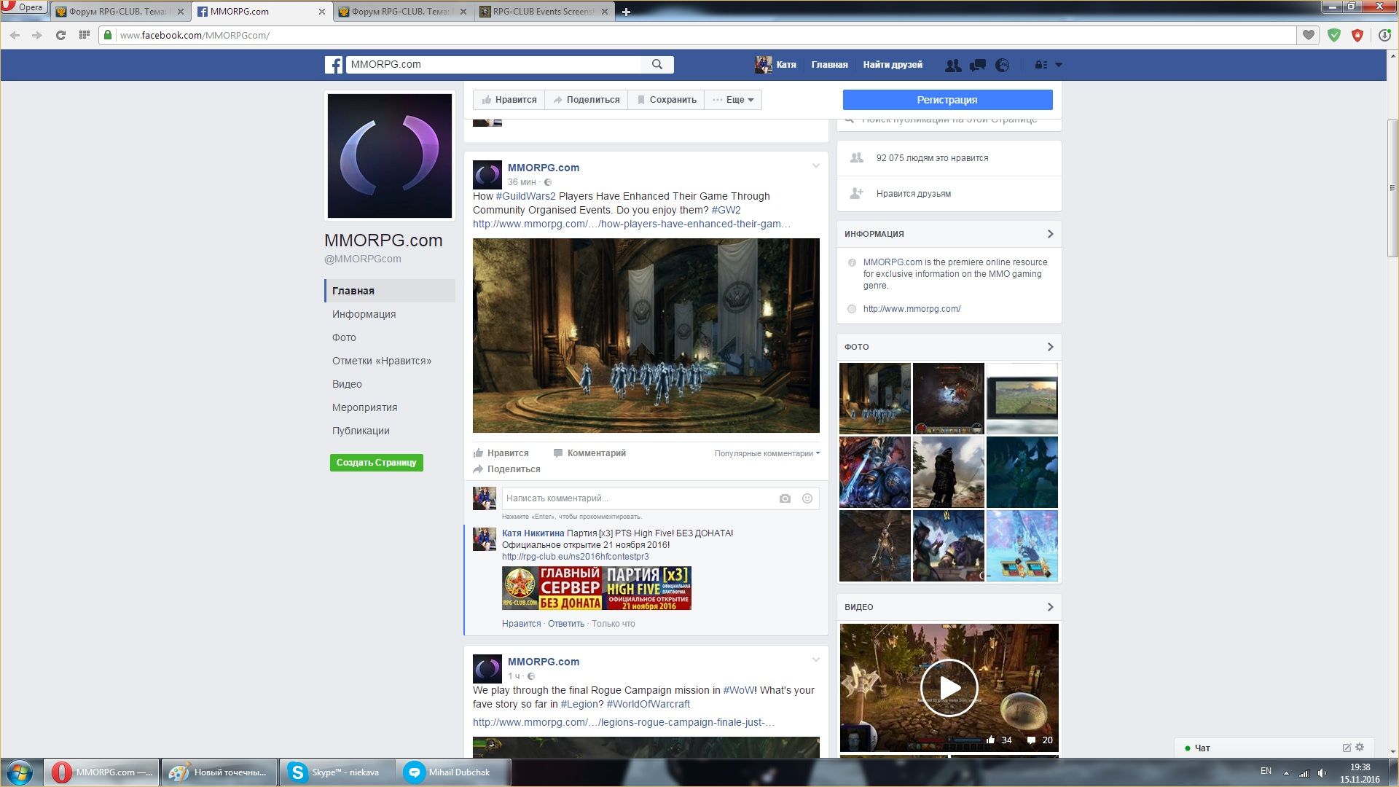Toggle Like button on GuildWars2 post
The image size is (1399, 787).
(501, 453)
